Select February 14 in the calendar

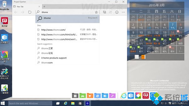[x=173, y=34]
